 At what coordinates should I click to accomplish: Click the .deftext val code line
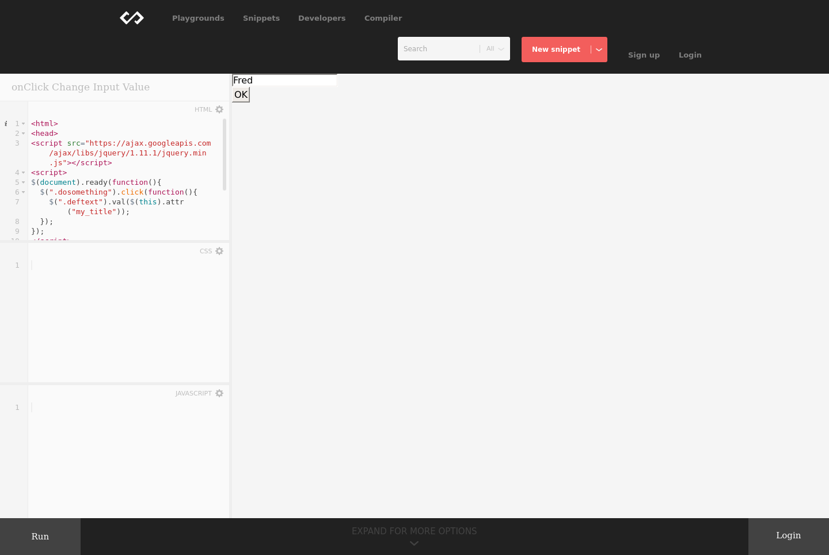click(116, 202)
